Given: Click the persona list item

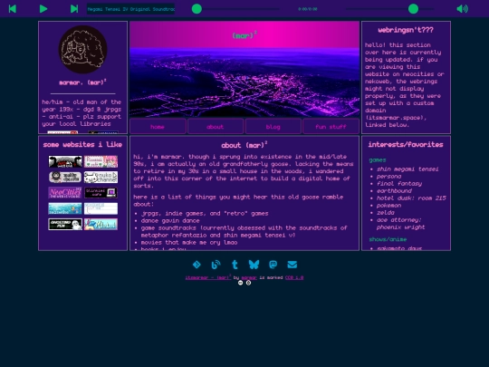Looking at the screenshot, I should click(x=388, y=177).
